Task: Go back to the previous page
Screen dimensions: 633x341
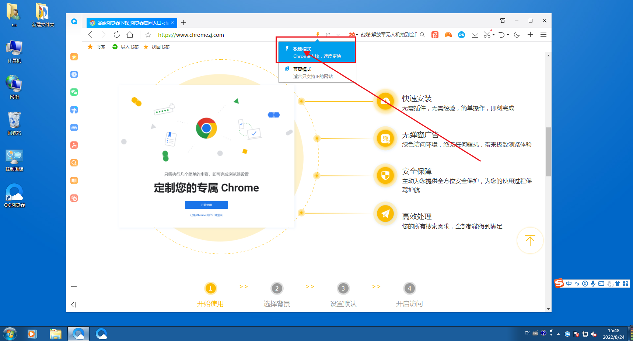Action: point(90,35)
